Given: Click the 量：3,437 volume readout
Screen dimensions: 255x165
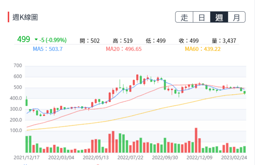Looking at the screenshot, I should pyautogui.click(x=224, y=41).
